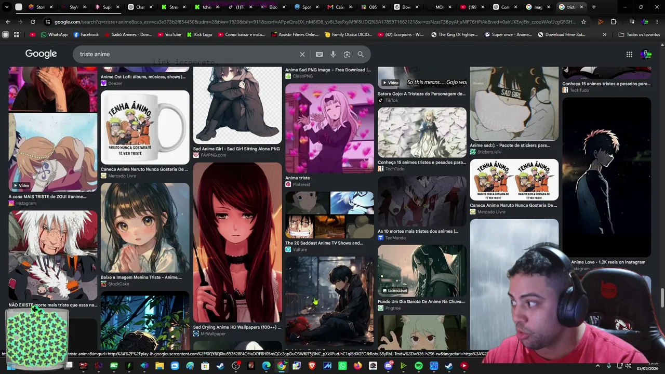665x374 pixels.
Task: Open the pink-haired 'Anime triste' Pinterest image
Action: tap(329, 128)
